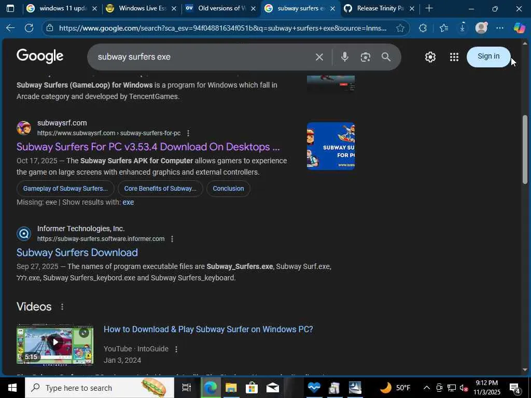Search by image with Google Lens
This screenshot has width=531, height=398.
(x=366, y=57)
